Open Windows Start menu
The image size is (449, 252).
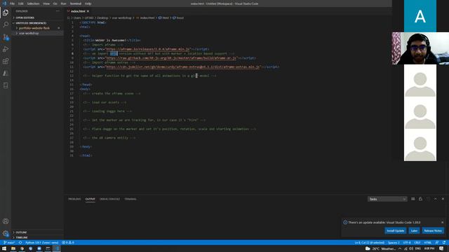pos(4,248)
